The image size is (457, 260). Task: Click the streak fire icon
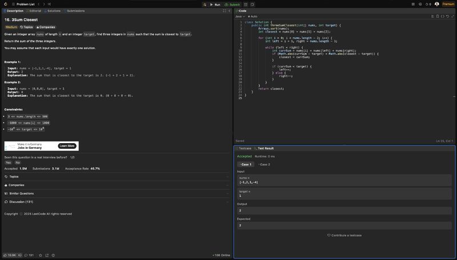(x=427, y=4)
